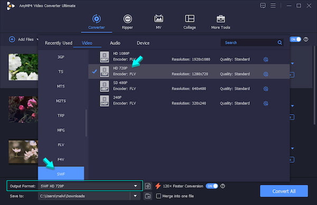Expand first file's format dropdown arrow
Viewport: 317px width, 205px height.
[x=292, y=63]
